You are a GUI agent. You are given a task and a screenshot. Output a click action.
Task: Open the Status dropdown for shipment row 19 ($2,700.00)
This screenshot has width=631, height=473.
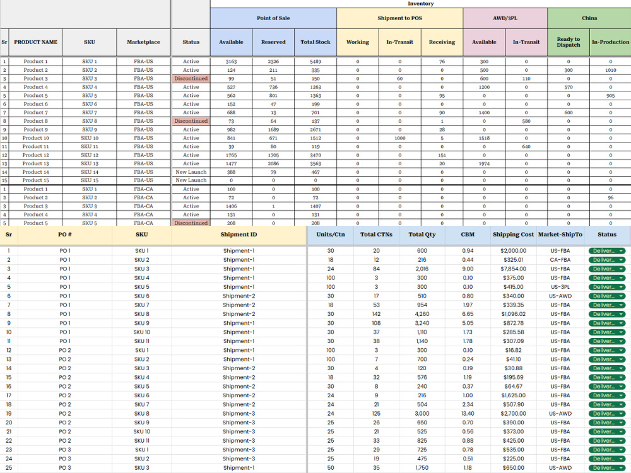point(607,414)
